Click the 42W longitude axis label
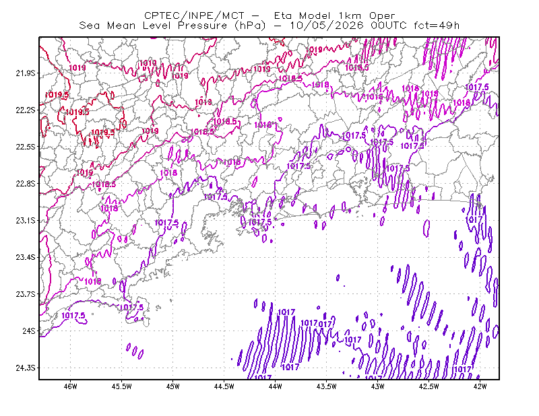Viewport: 539px width, 416px height. (480, 386)
